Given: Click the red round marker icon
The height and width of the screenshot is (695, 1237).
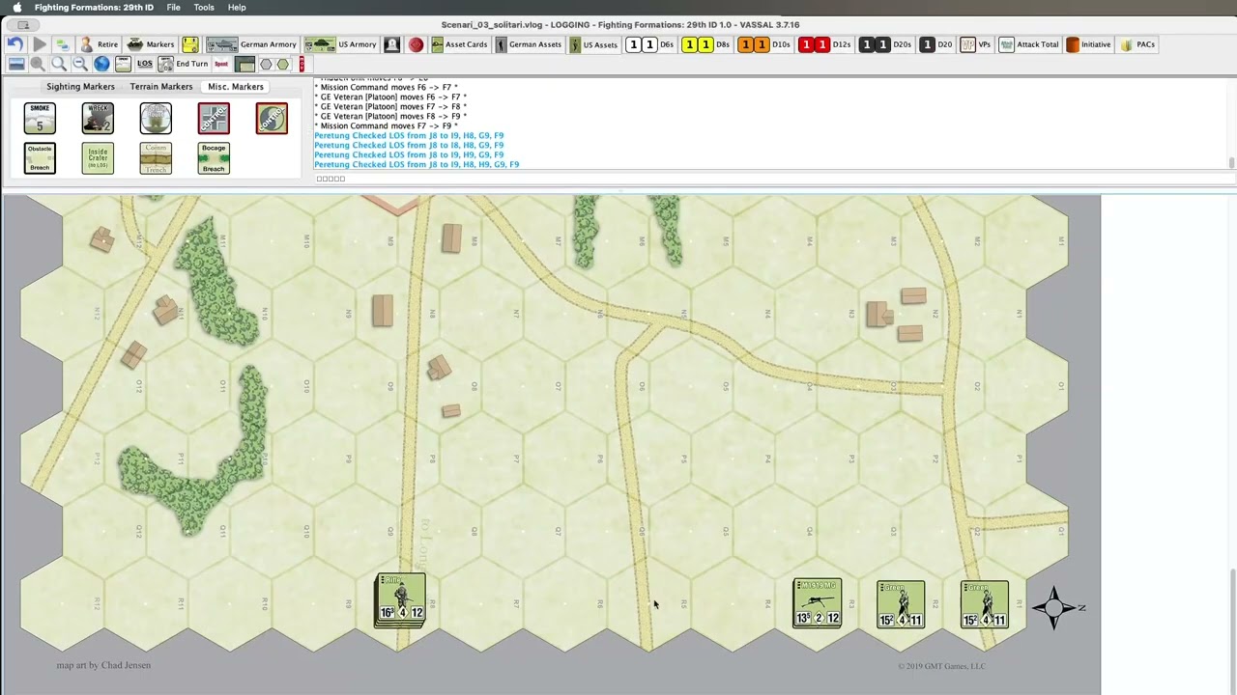Looking at the screenshot, I should [x=416, y=44].
